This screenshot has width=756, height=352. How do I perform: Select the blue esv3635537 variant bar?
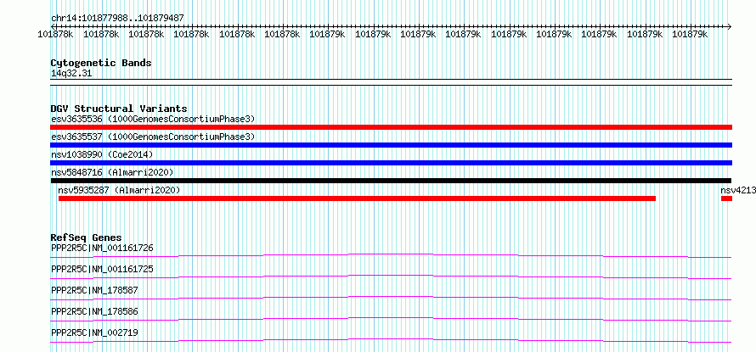pos(391,145)
